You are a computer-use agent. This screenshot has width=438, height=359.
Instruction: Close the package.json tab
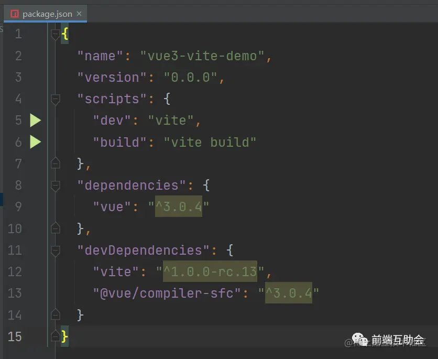79,14
